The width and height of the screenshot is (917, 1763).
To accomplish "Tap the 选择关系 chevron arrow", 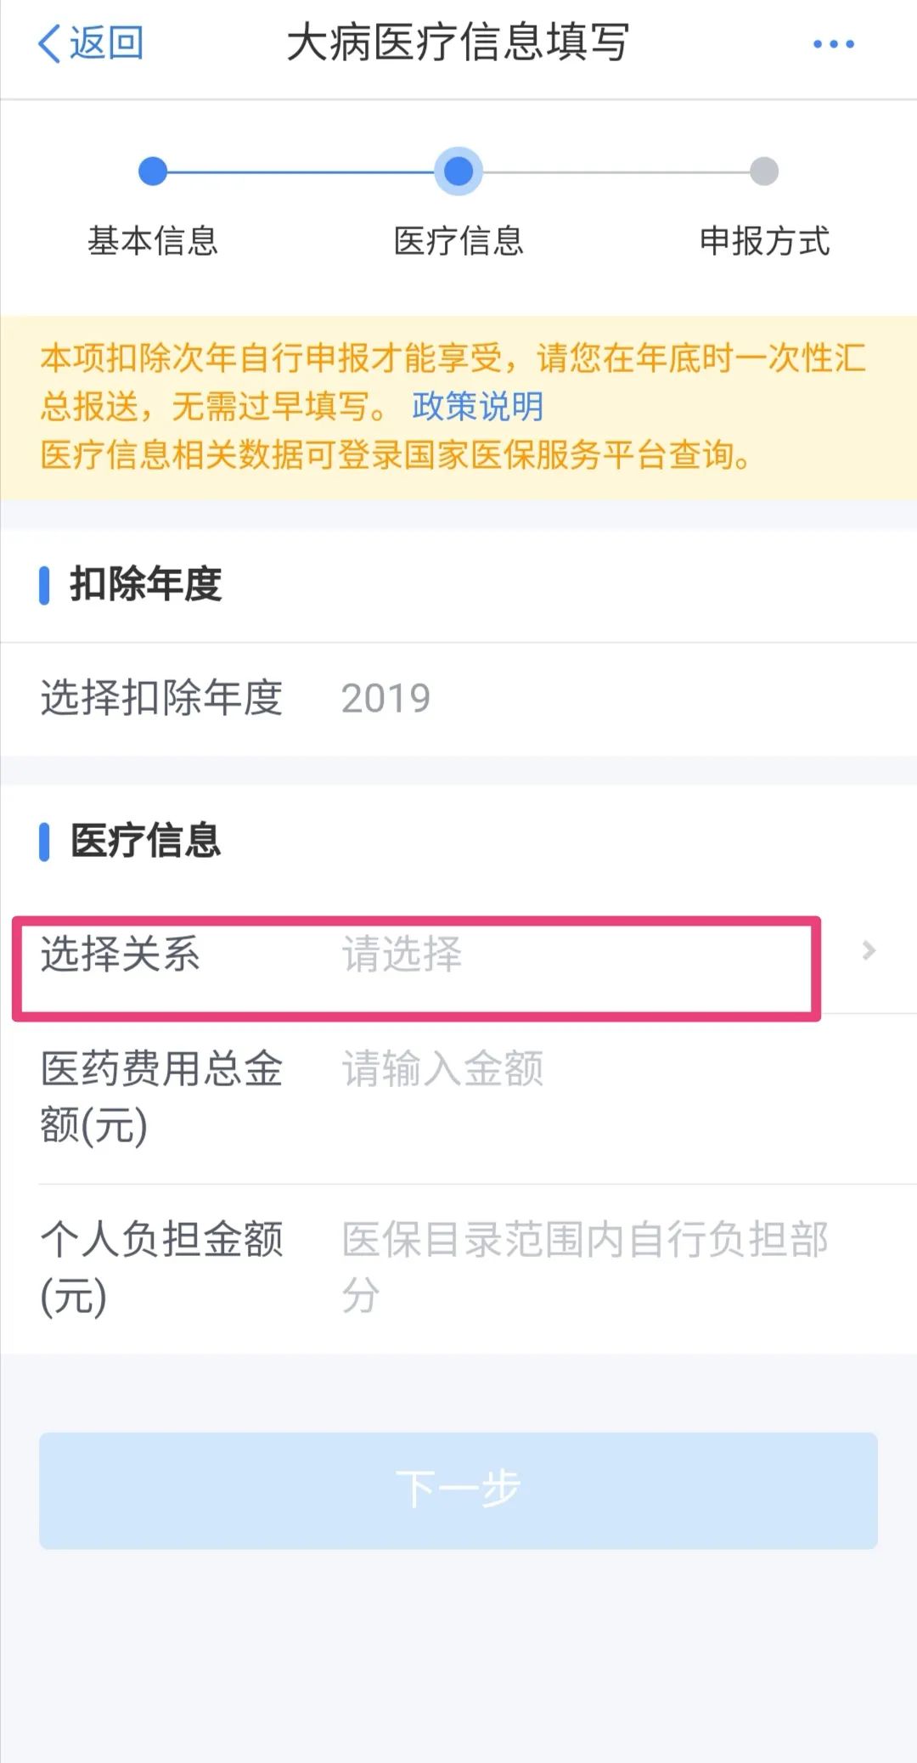I will coord(868,951).
